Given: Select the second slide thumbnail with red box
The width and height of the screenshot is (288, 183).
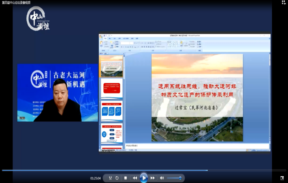Looking at the screenshot, I should pos(112,88).
